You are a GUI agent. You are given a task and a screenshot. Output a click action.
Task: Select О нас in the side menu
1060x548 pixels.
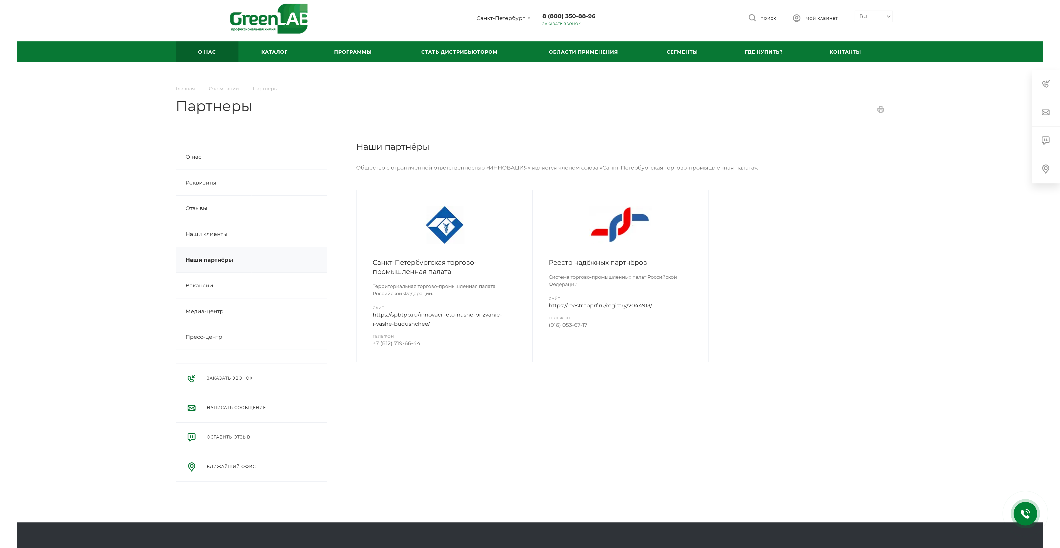click(251, 157)
